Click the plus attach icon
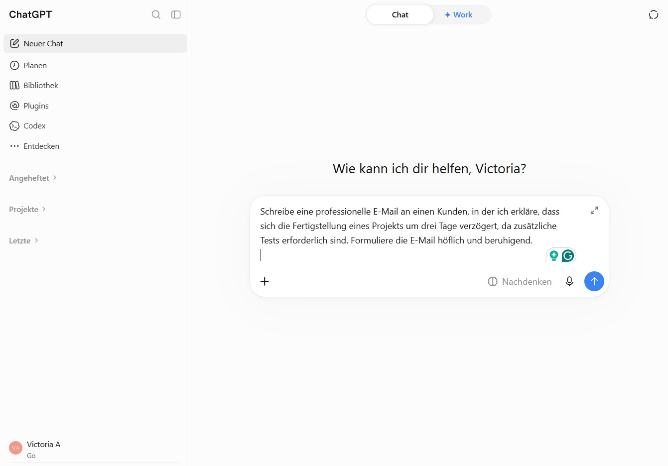Viewport: 668px width, 466px height. [x=265, y=281]
